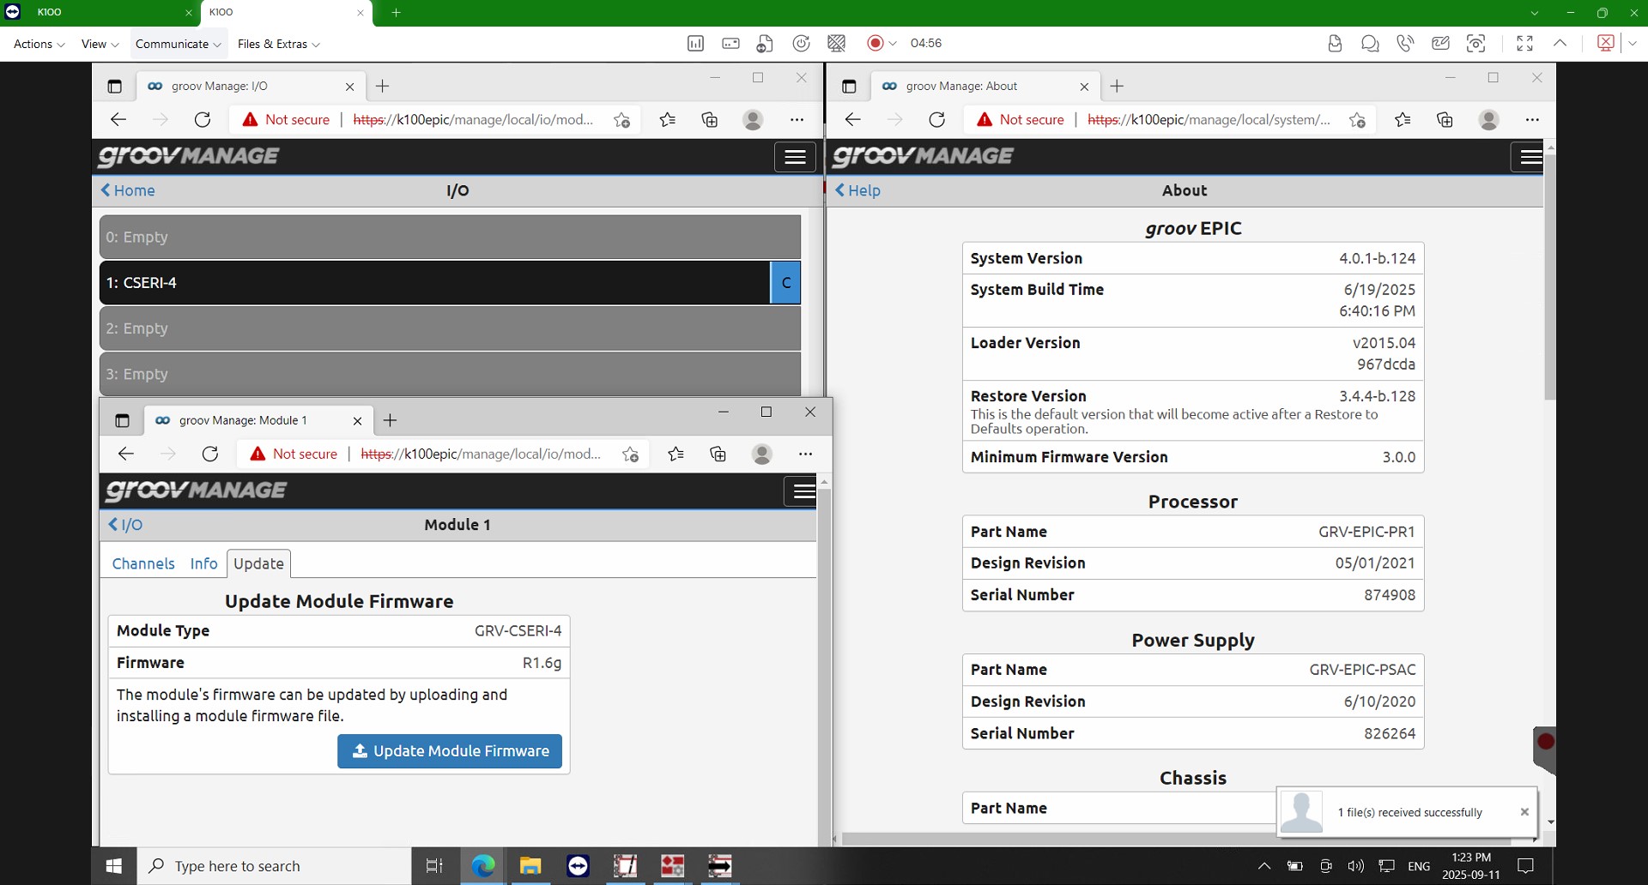This screenshot has height=885, width=1648.
Task: Click the remote screenshot capture icon
Action: pos(1476,44)
